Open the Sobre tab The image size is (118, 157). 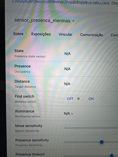[18, 34]
